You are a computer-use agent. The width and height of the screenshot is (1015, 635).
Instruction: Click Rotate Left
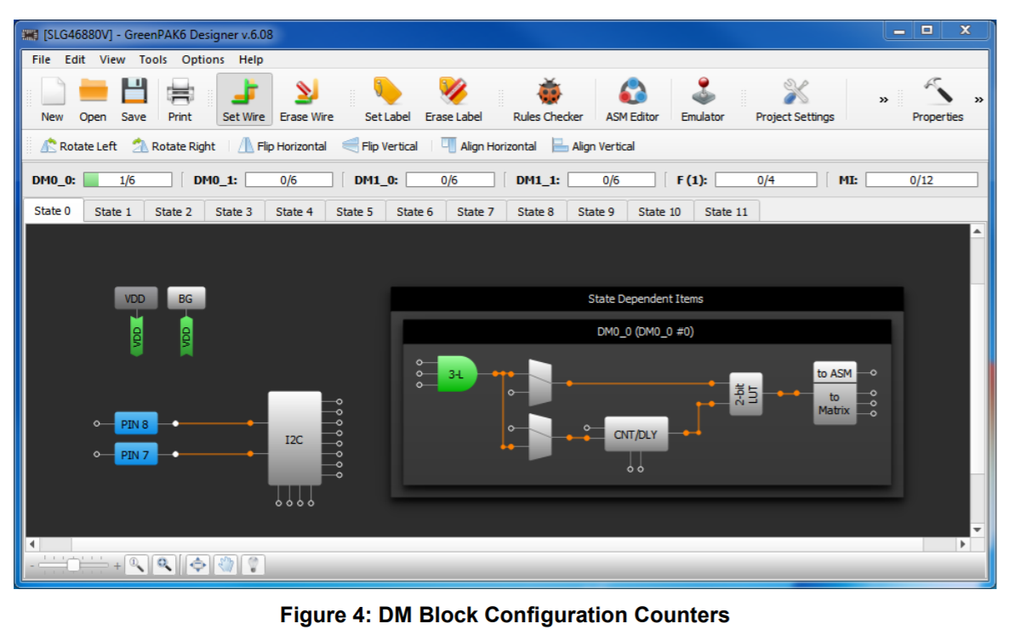79,146
